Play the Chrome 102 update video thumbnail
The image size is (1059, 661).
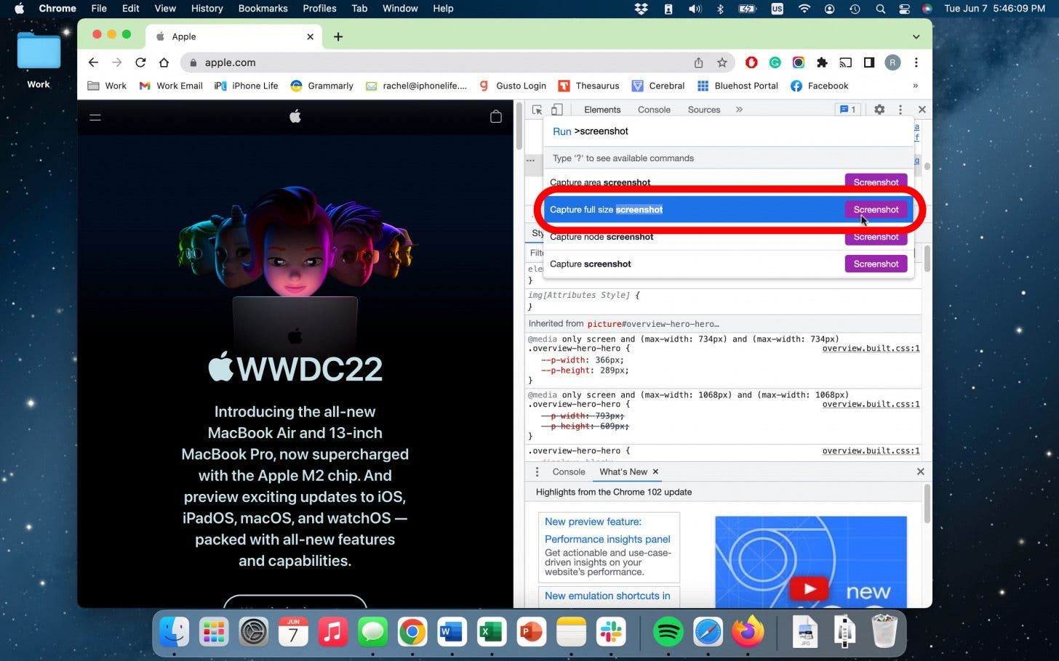pyautogui.click(x=810, y=561)
